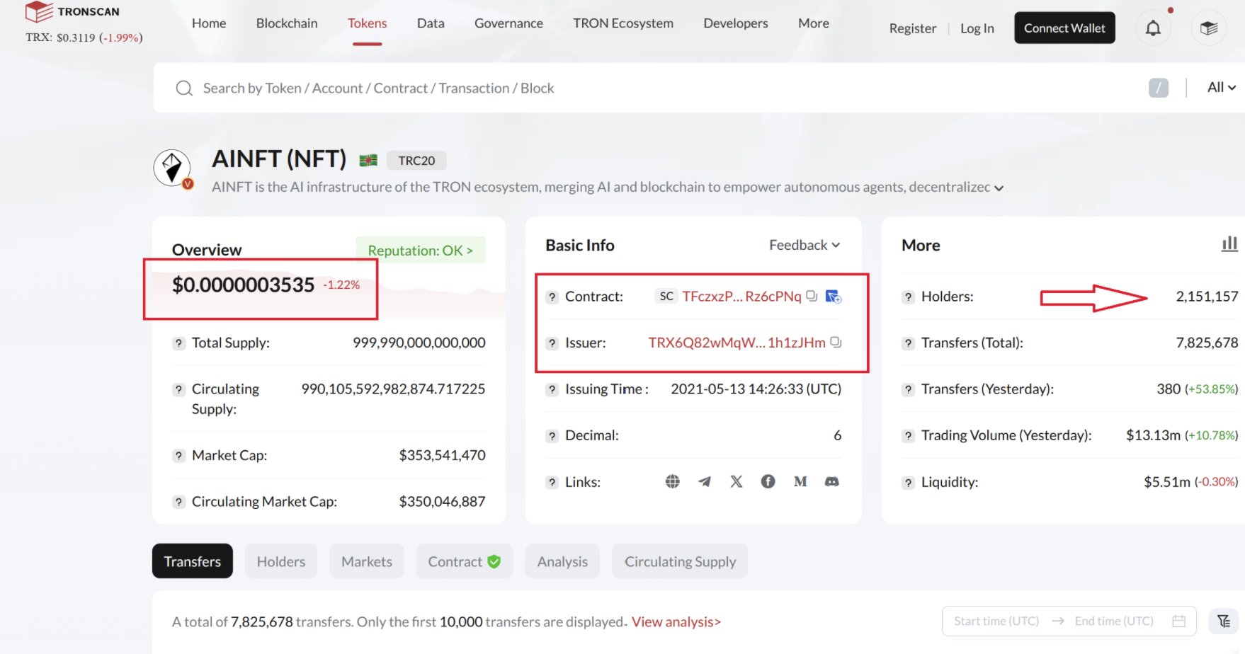Copy the issuer address
Image resolution: width=1245 pixels, height=654 pixels.
point(836,343)
